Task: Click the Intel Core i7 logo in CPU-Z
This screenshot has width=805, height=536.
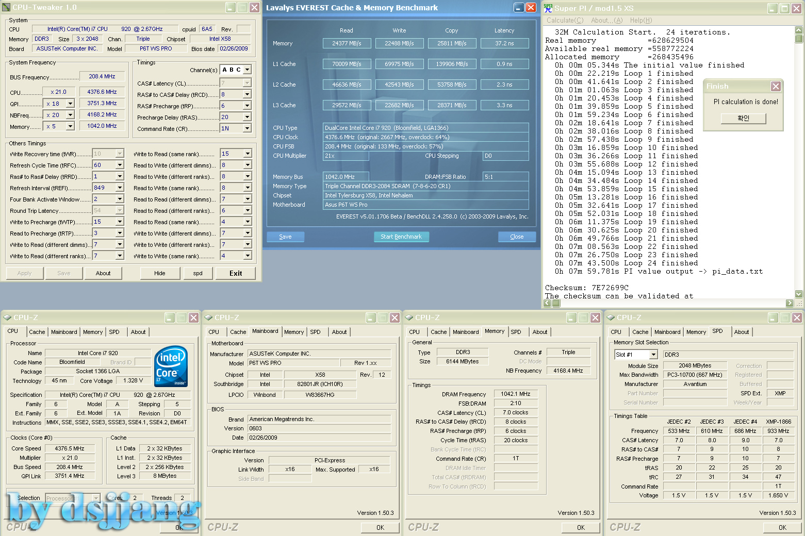Action: 171,366
